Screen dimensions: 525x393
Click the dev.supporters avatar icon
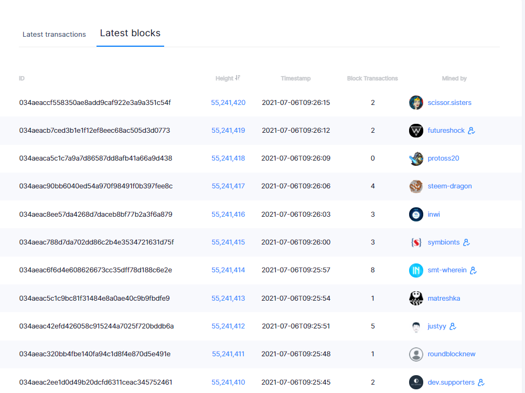click(x=416, y=382)
